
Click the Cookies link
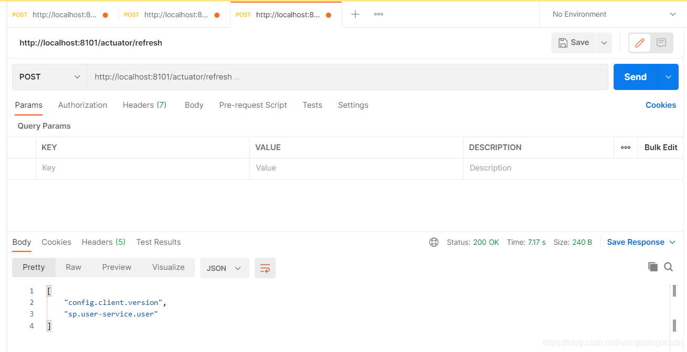[x=661, y=105]
